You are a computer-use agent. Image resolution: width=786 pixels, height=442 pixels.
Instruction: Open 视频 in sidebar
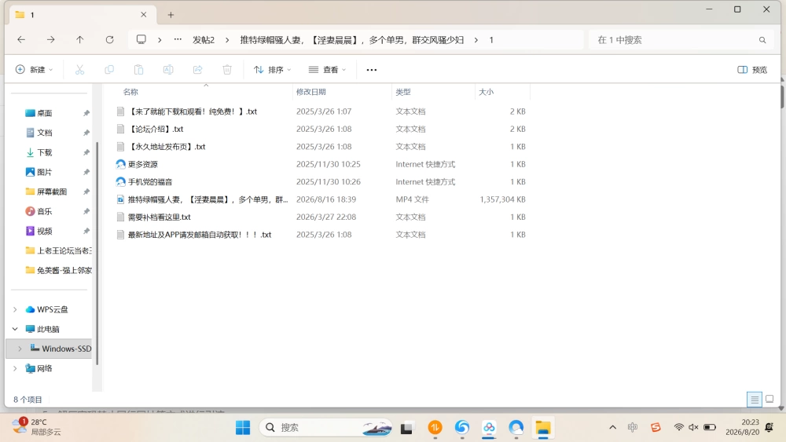(45, 232)
